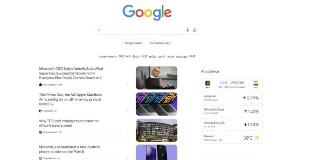
Task: Click the Navalur weather sun icon
Action: pos(257,138)
